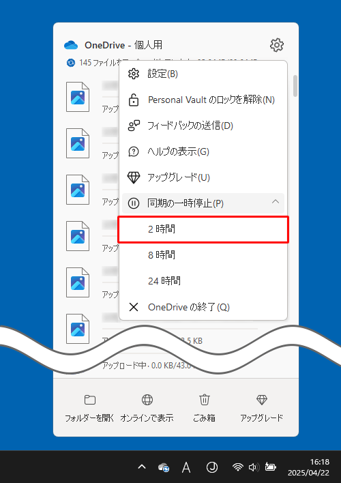Click the gear icon in OneDrive header
Screen dimensions: 341x483
point(277,45)
